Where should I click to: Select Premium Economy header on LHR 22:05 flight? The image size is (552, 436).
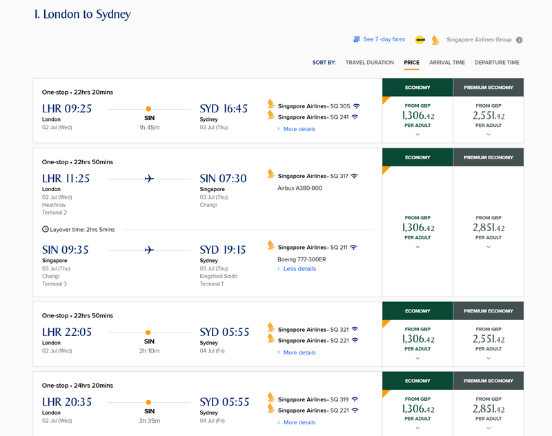(489, 310)
